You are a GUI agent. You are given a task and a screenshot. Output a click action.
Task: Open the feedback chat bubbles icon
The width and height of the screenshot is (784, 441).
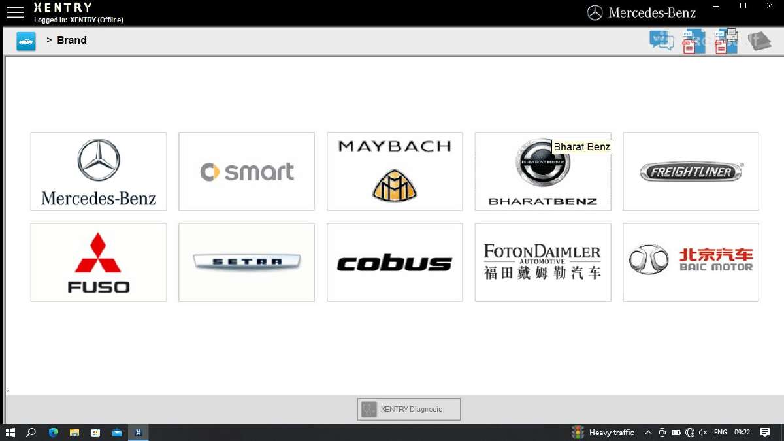661,41
